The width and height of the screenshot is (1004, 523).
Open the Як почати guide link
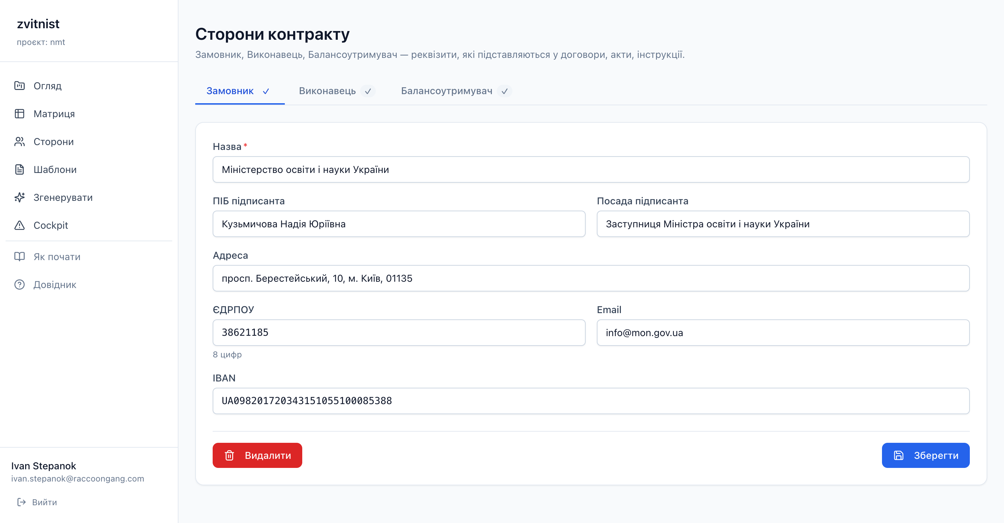tap(89, 256)
